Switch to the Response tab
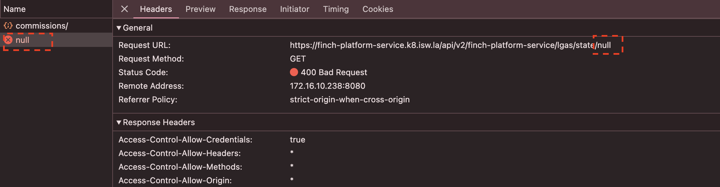 [x=248, y=9]
